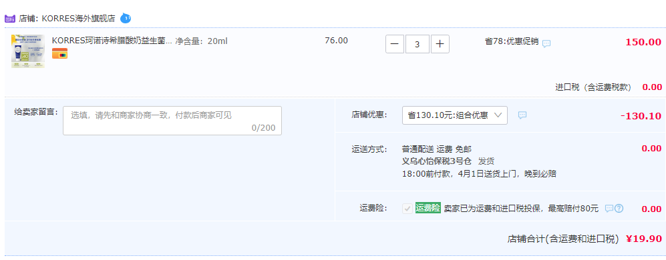Open the comment bubble next to 优惠促销

546,44
